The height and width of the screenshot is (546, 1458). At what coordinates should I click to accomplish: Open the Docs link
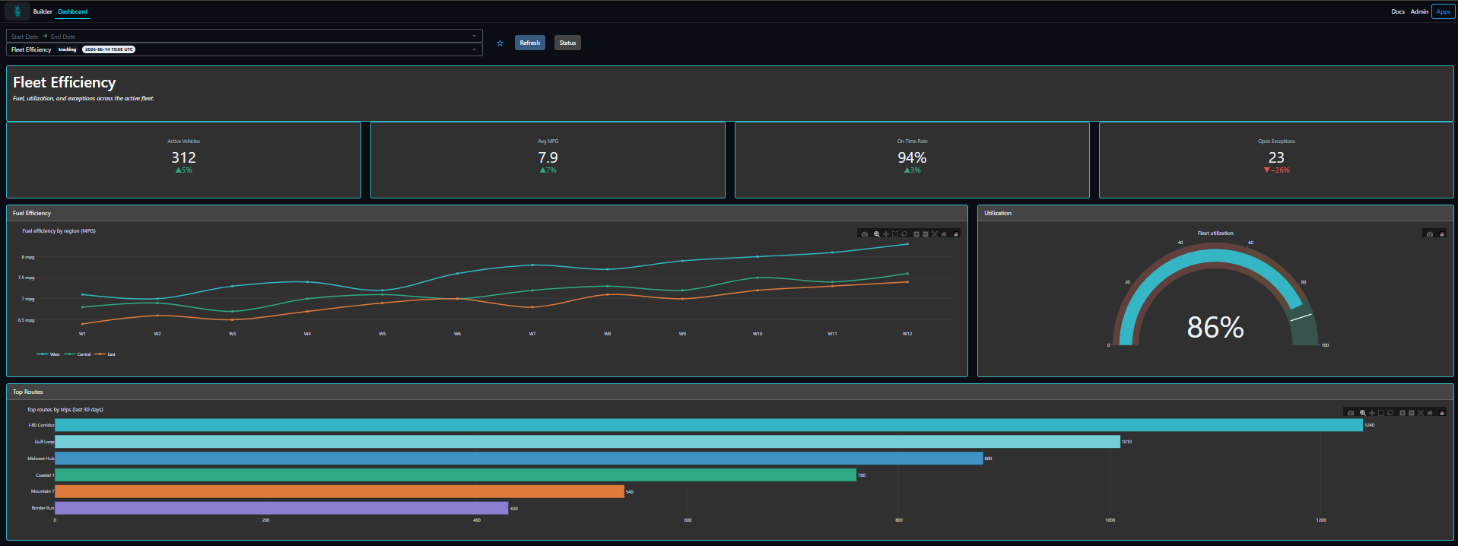[x=1398, y=11]
